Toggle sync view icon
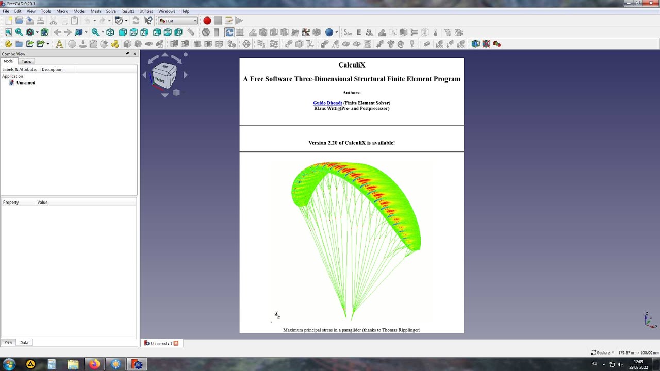 pos(229,32)
